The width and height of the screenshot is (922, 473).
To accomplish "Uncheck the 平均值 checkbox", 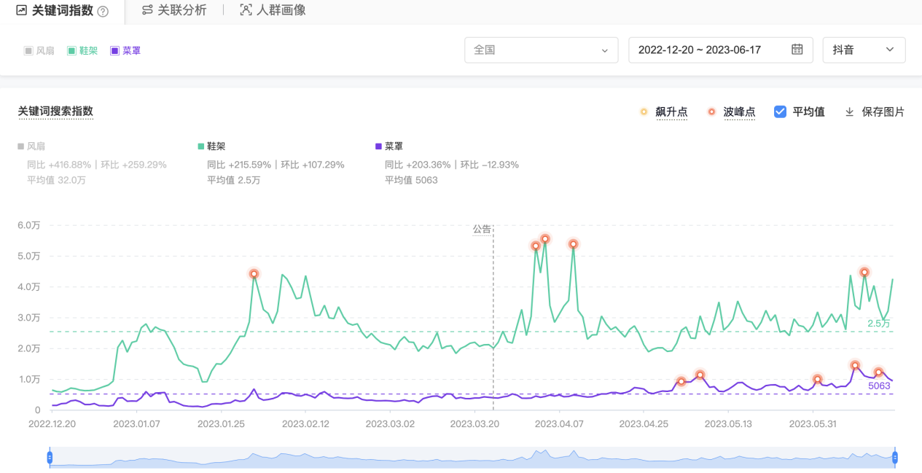I will tap(780, 112).
